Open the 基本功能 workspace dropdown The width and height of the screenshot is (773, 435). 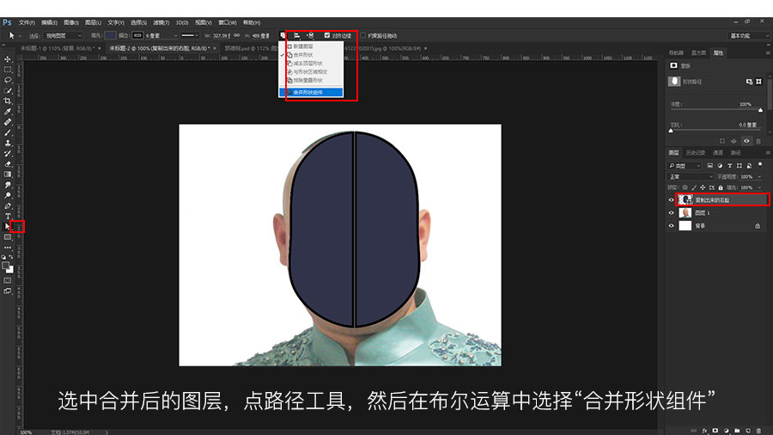click(741, 35)
